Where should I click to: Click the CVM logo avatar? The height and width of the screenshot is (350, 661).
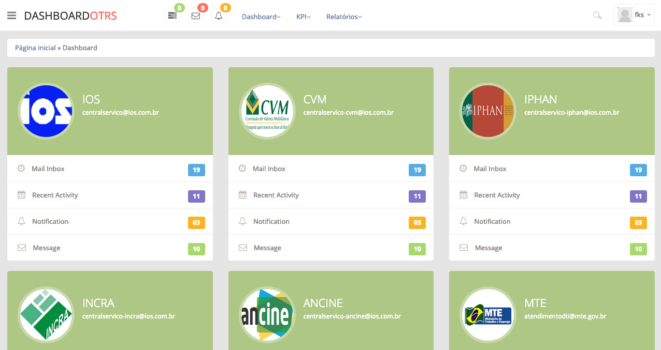267,111
